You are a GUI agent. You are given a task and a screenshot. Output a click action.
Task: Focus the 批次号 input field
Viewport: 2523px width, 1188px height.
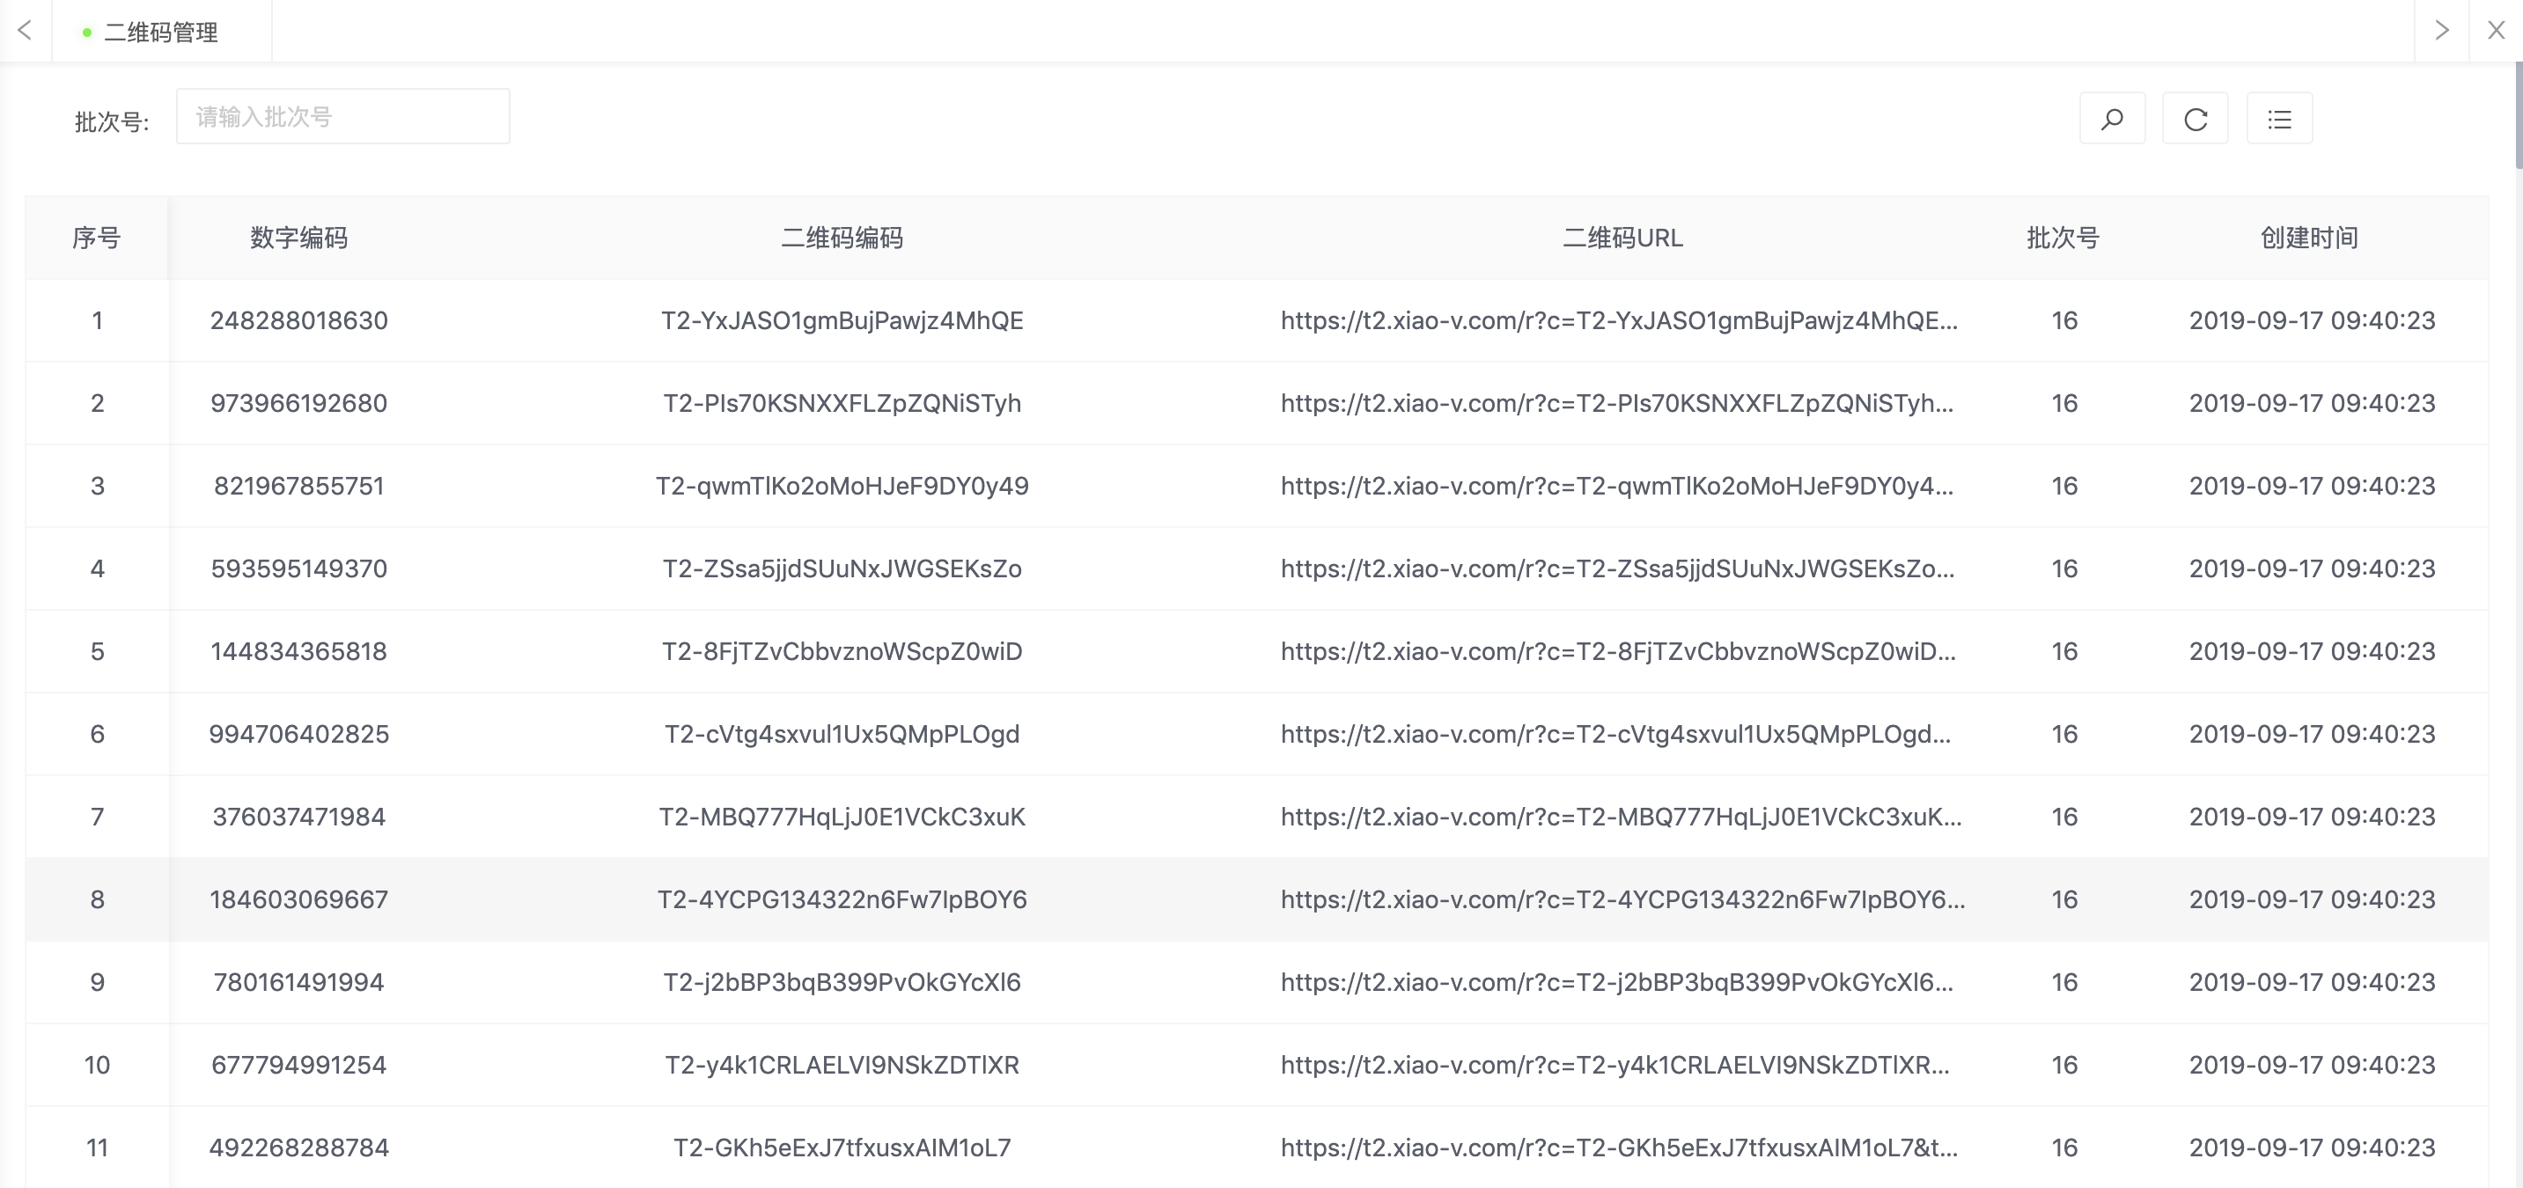(x=342, y=116)
